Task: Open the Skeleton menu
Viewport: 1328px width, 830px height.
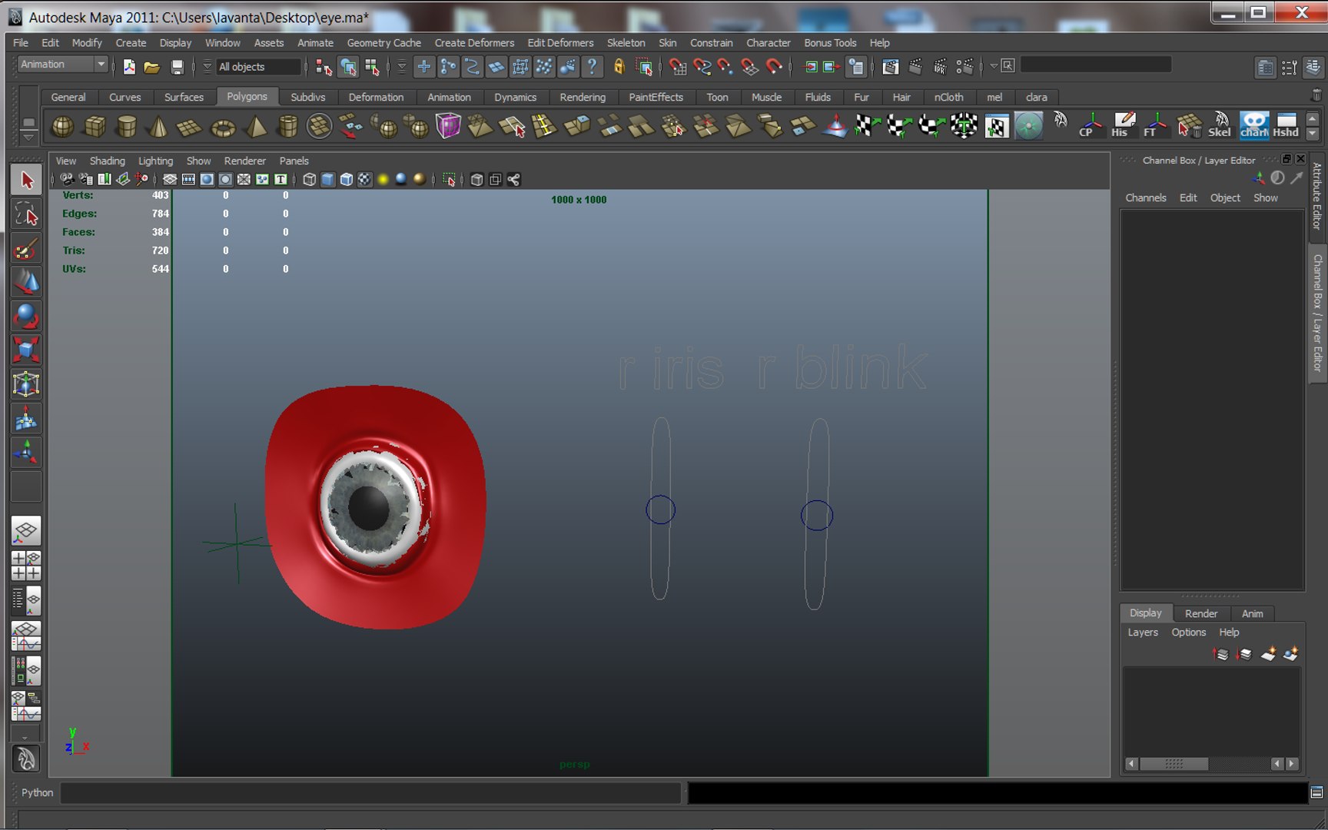Action: pyautogui.click(x=626, y=43)
